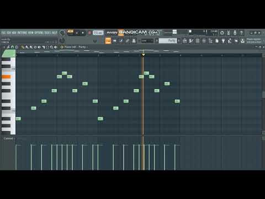
Task: Click plus button next to Purity pattern
Action: pos(179,41)
